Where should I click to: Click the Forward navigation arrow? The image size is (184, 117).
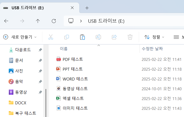22,21
